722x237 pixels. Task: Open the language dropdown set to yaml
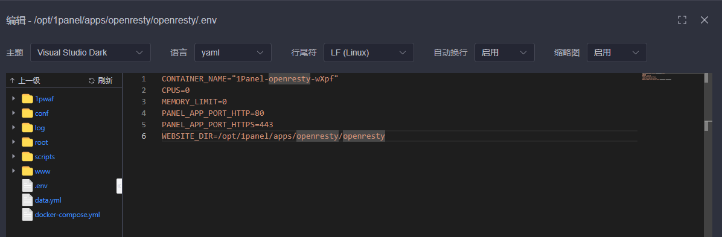click(232, 52)
